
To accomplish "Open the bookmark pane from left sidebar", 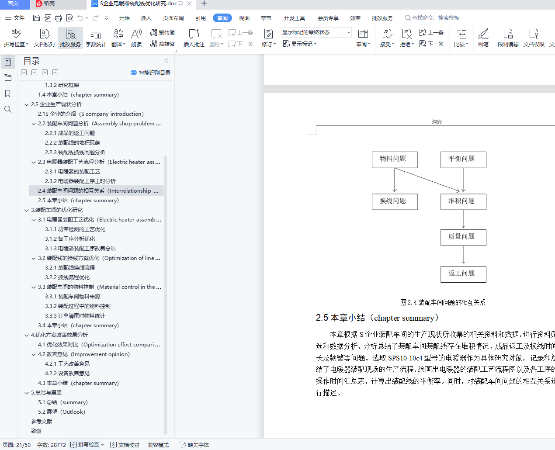I will (8, 93).
